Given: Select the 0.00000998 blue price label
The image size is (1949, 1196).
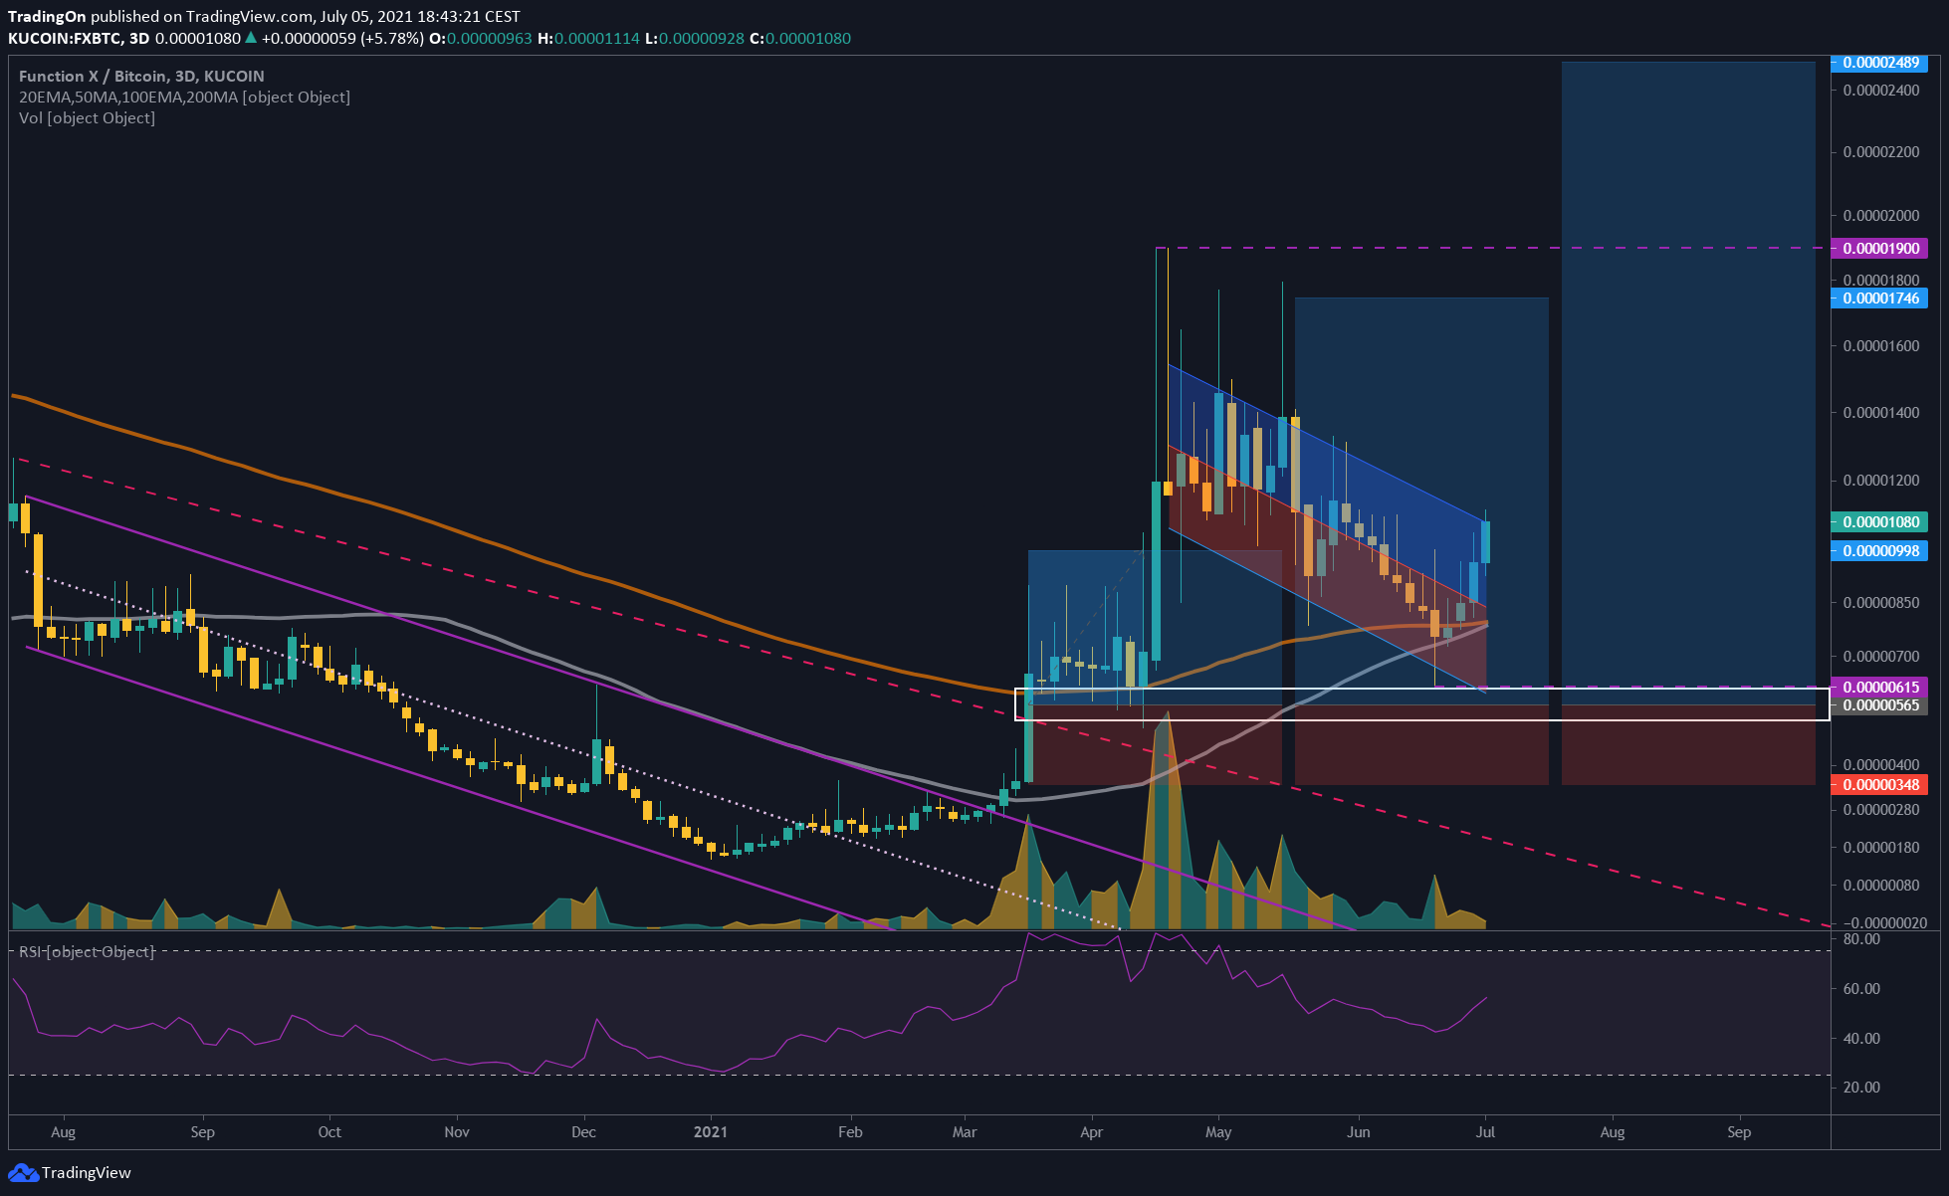Looking at the screenshot, I should (x=1879, y=551).
